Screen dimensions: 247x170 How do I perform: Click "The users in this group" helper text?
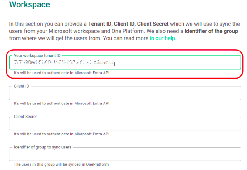[61, 164]
